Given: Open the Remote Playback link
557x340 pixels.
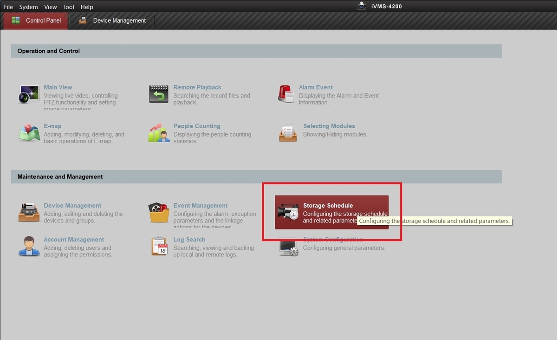Looking at the screenshot, I should 197,87.
